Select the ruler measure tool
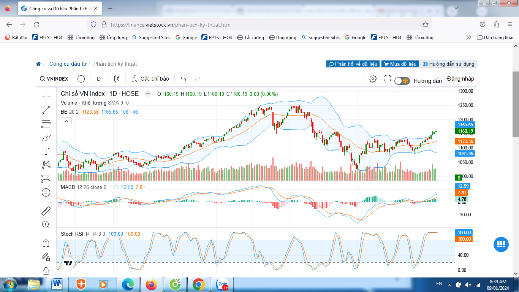 point(46,211)
